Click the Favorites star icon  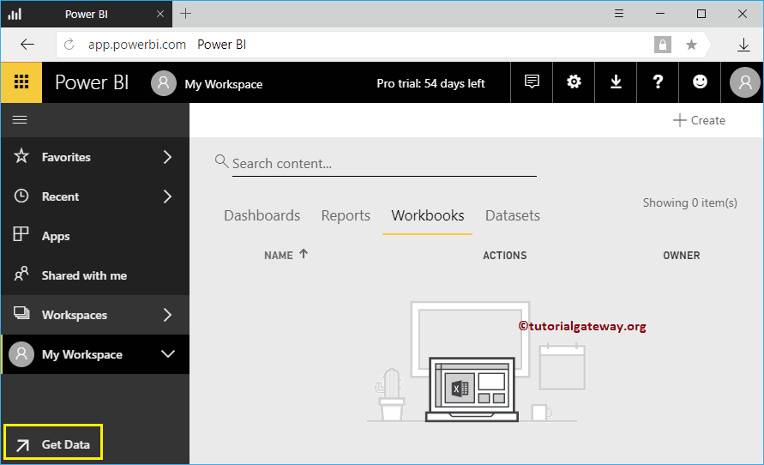point(21,156)
